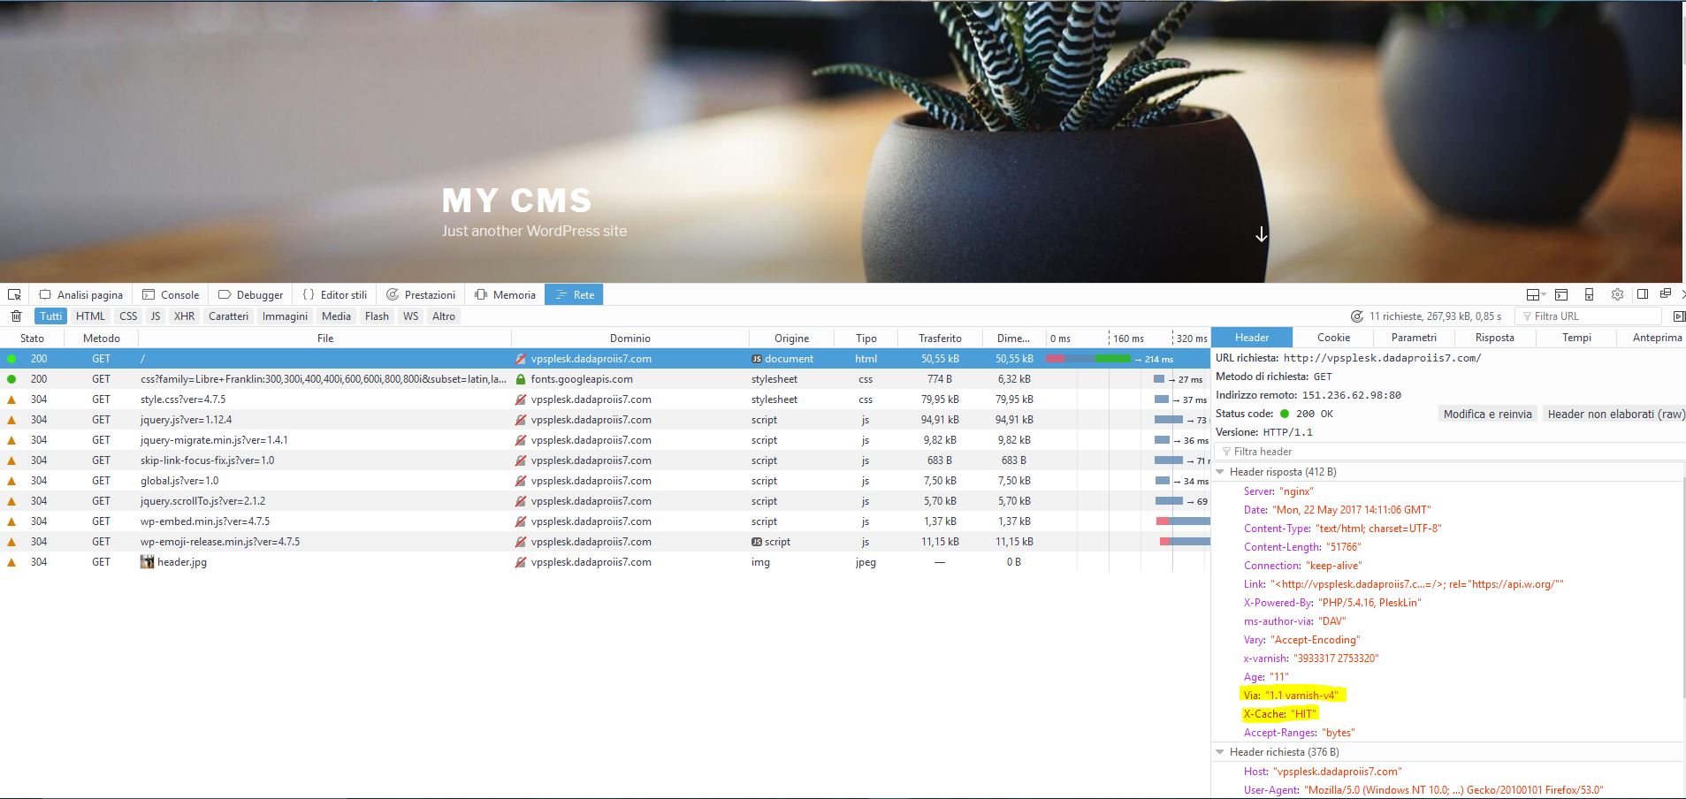1686x799 pixels.
Task: Activate the element picker icon
Action: pos(14,294)
